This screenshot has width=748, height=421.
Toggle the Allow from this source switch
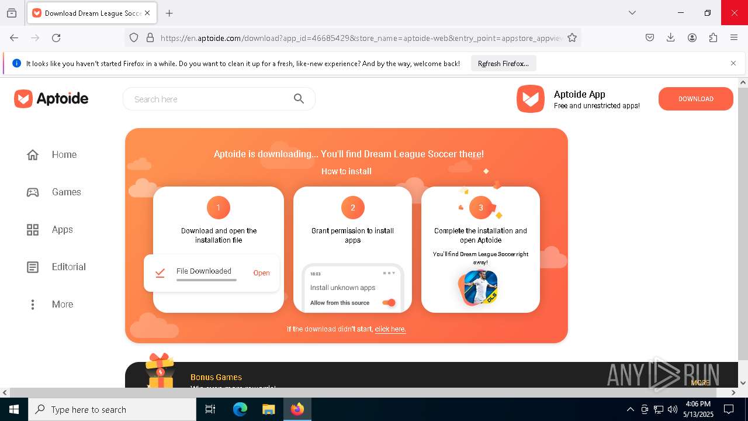389,302
